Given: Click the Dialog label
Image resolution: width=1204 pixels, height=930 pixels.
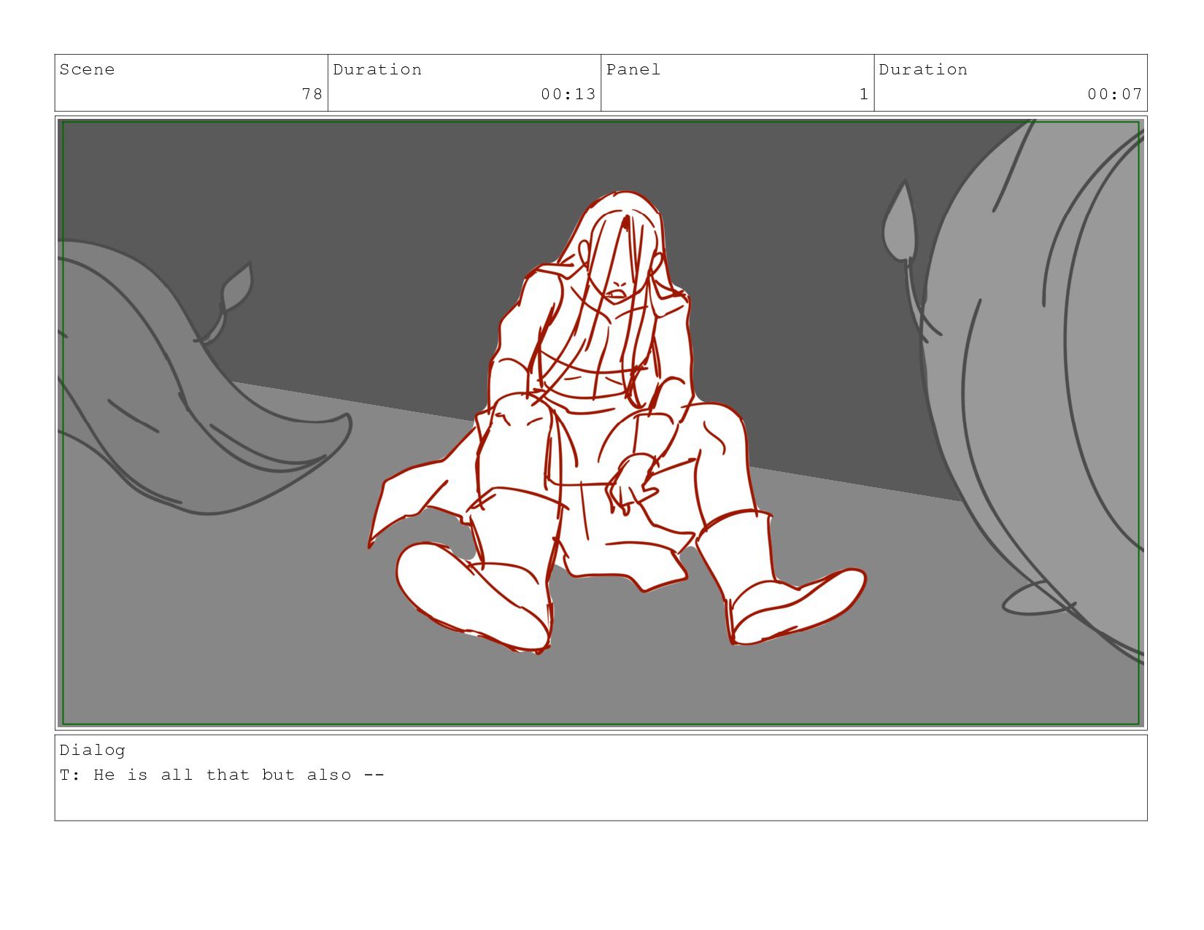Looking at the screenshot, I should coord(93,750).
